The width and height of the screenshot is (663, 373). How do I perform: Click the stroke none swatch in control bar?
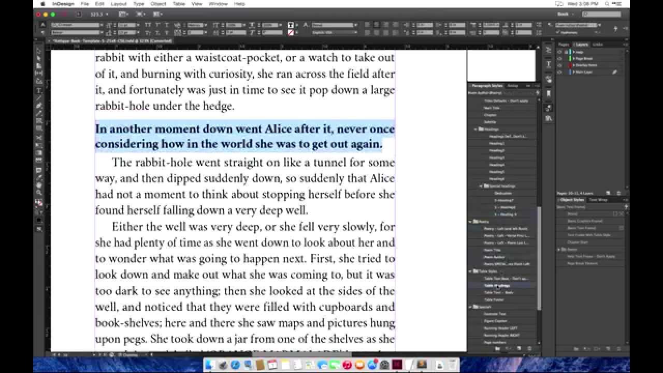tap(291, 32)
